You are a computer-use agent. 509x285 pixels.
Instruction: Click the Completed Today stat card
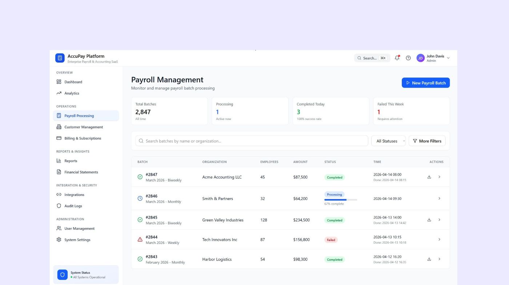point(331,111)
